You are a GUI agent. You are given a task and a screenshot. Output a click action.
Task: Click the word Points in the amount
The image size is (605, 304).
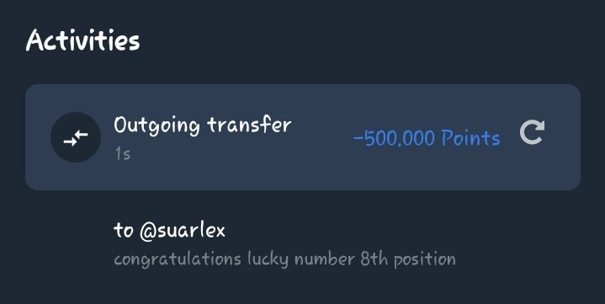(x=470, y=138)
